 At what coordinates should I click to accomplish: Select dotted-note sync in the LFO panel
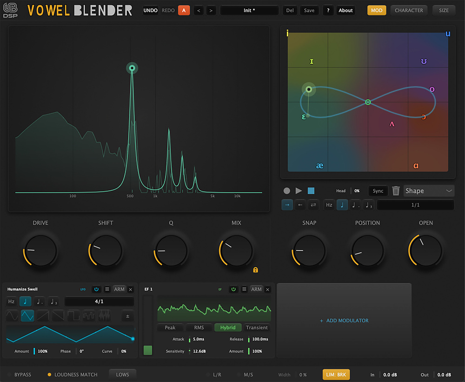pos(39,301)
